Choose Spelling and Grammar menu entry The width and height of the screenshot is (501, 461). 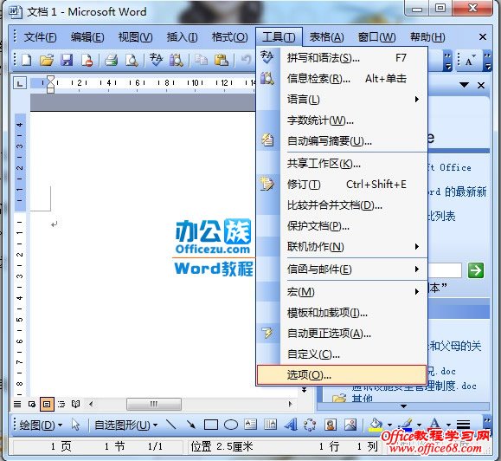click(342, 58)
